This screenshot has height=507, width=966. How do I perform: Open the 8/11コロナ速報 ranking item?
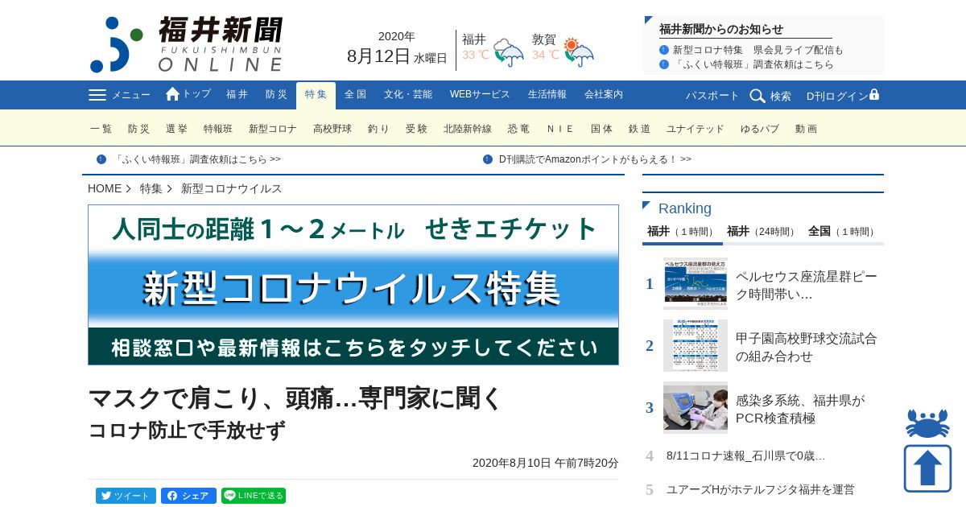pyautogui.click(x=745, y=455)
